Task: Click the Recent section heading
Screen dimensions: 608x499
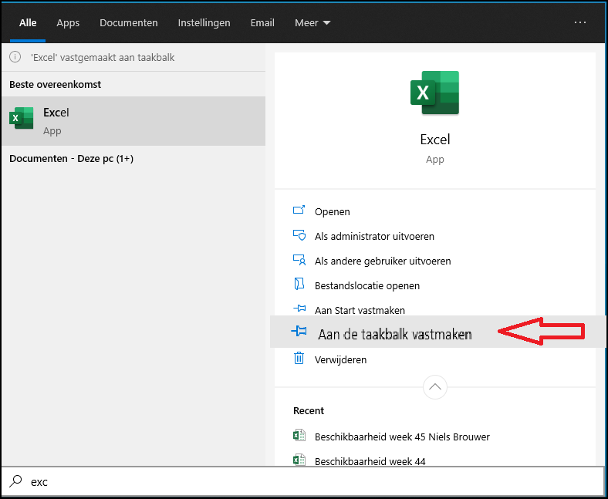Action: [309, 410]
